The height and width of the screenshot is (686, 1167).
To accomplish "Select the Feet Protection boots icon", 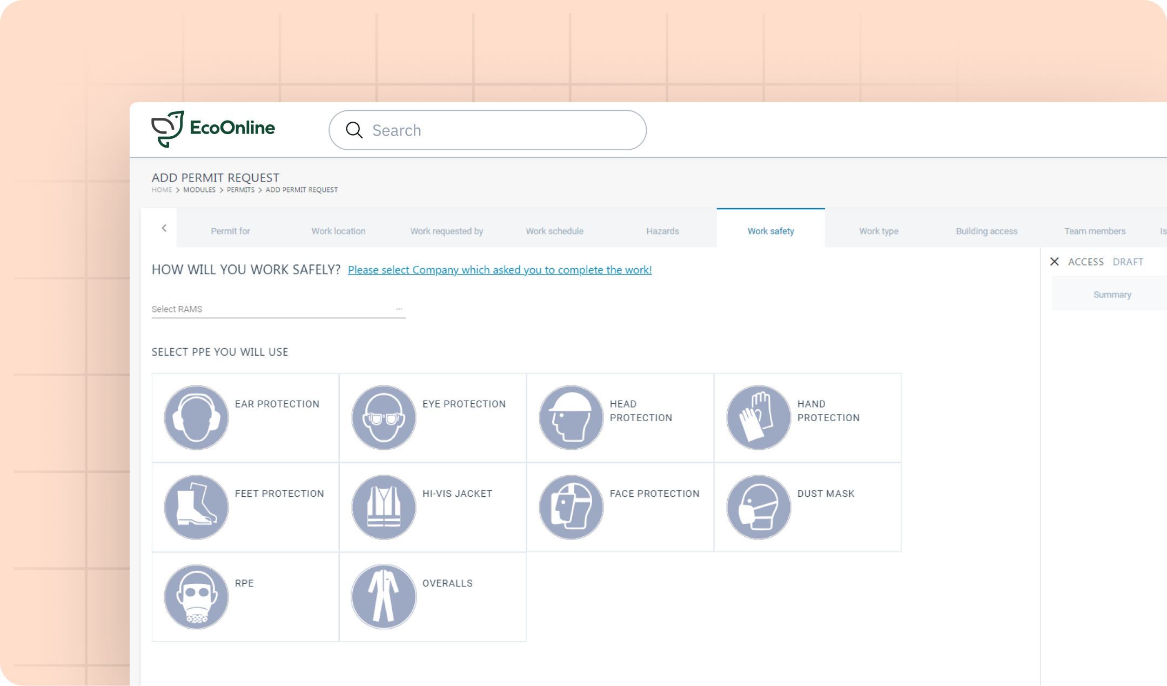I will [x=196, y=507].
